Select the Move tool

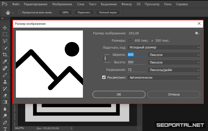pos(5,28)
